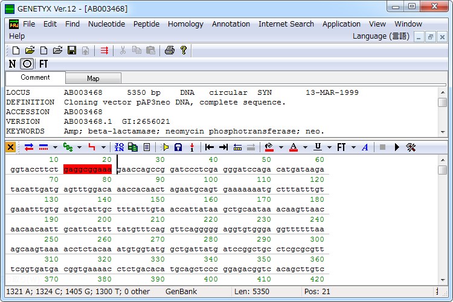Click the comment pane scroll-down arrow
The width and height of the screenshot is (453, 302).
(443, 132)
